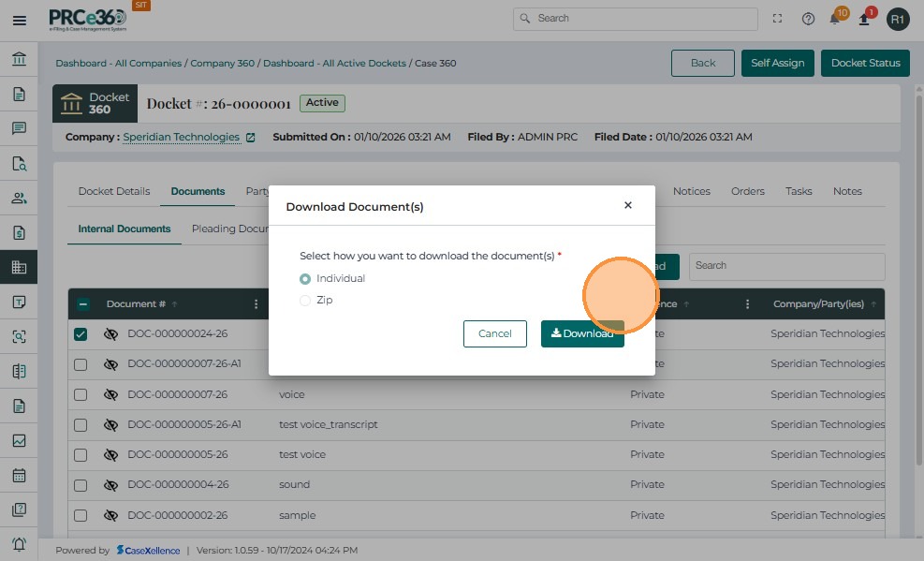Open the chat messages sidebar icon

pos(19,128)
